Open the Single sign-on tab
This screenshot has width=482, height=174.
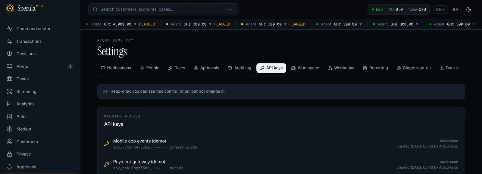point(414,68)
